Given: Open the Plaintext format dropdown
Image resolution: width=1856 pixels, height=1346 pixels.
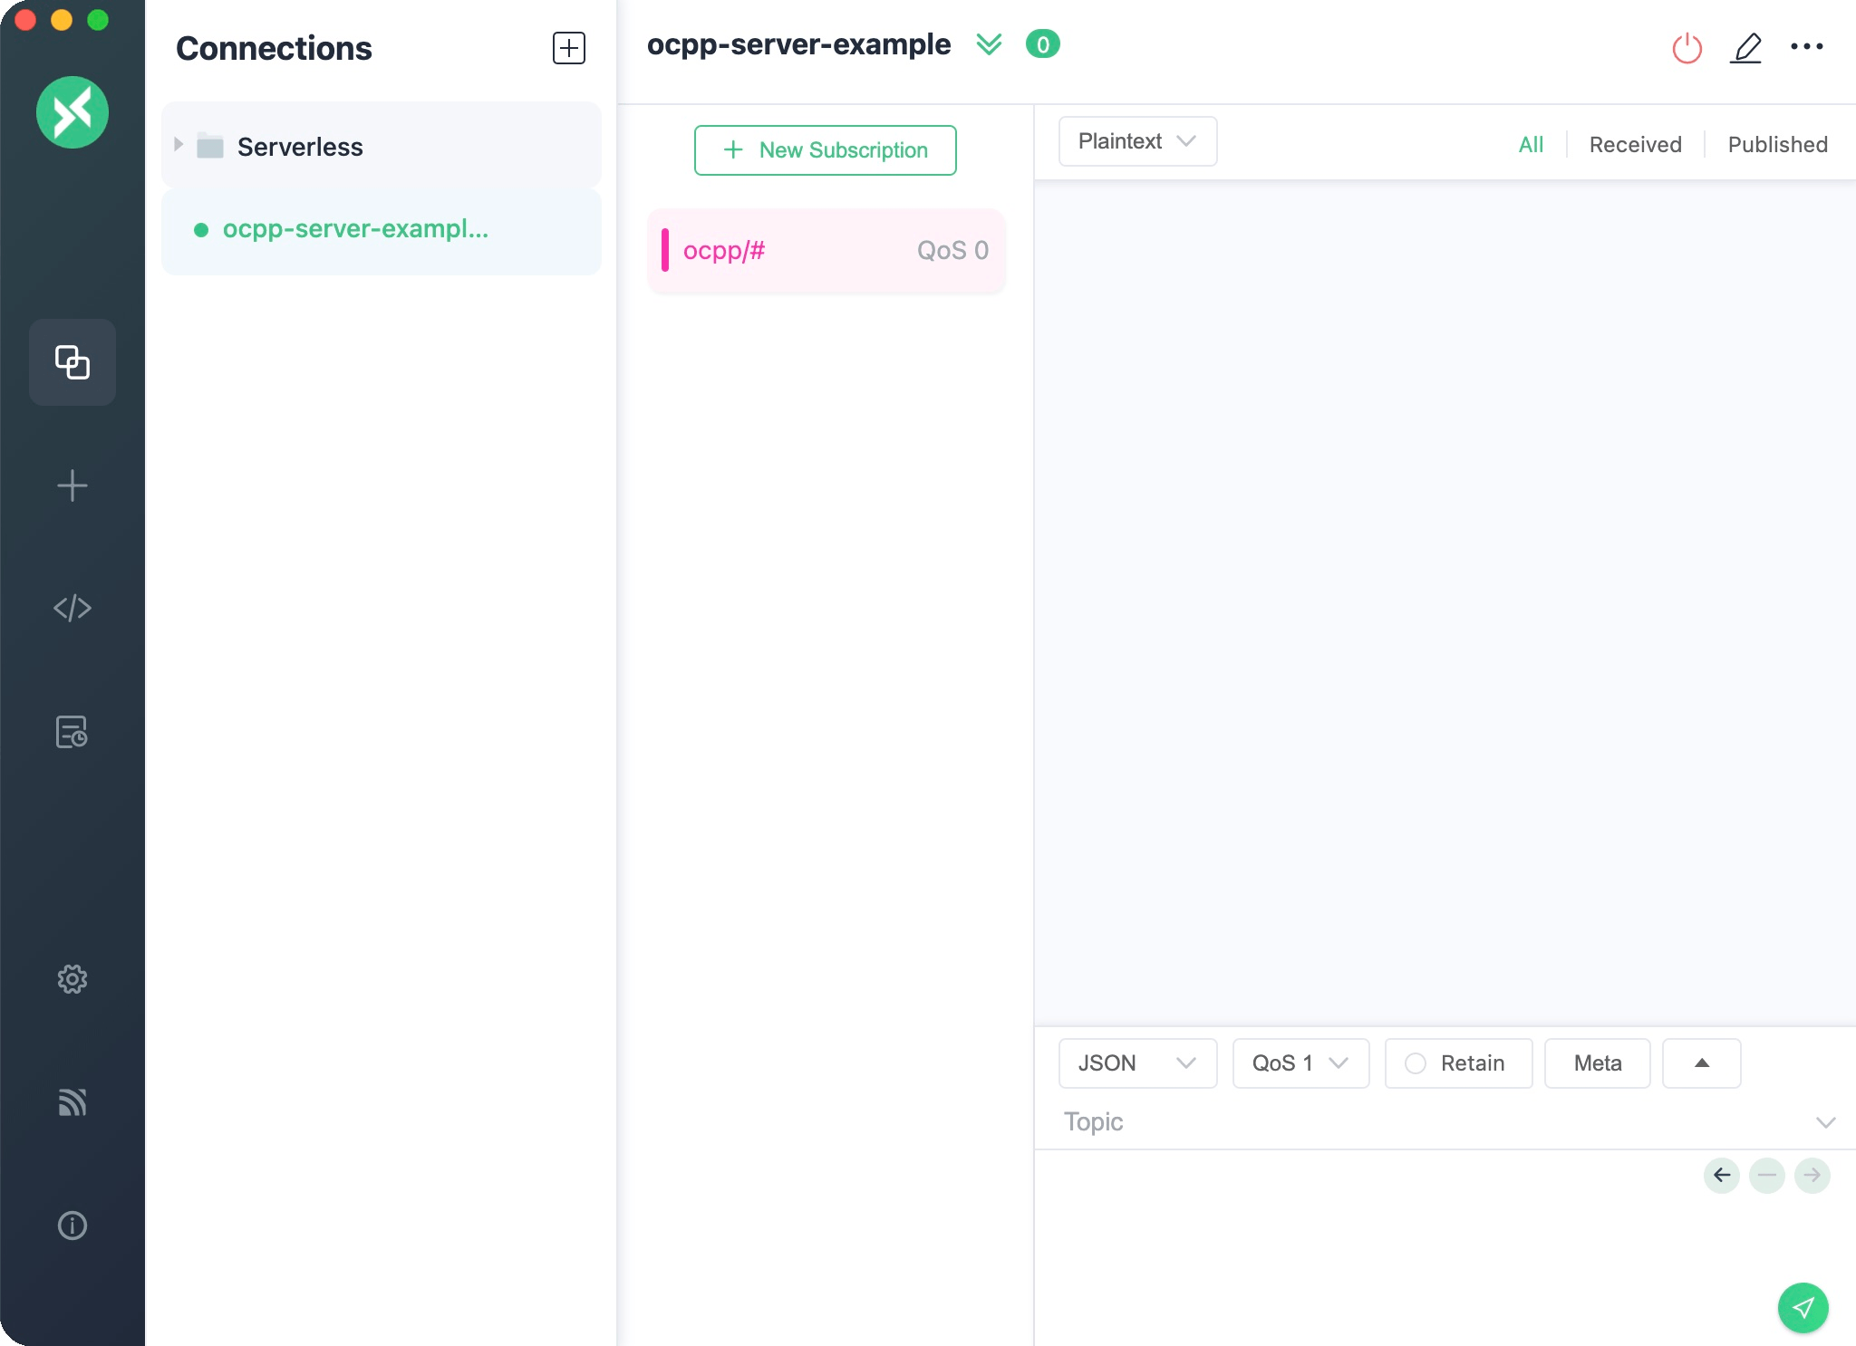Looking at the screenshot, I should (x=1137, y=141).
